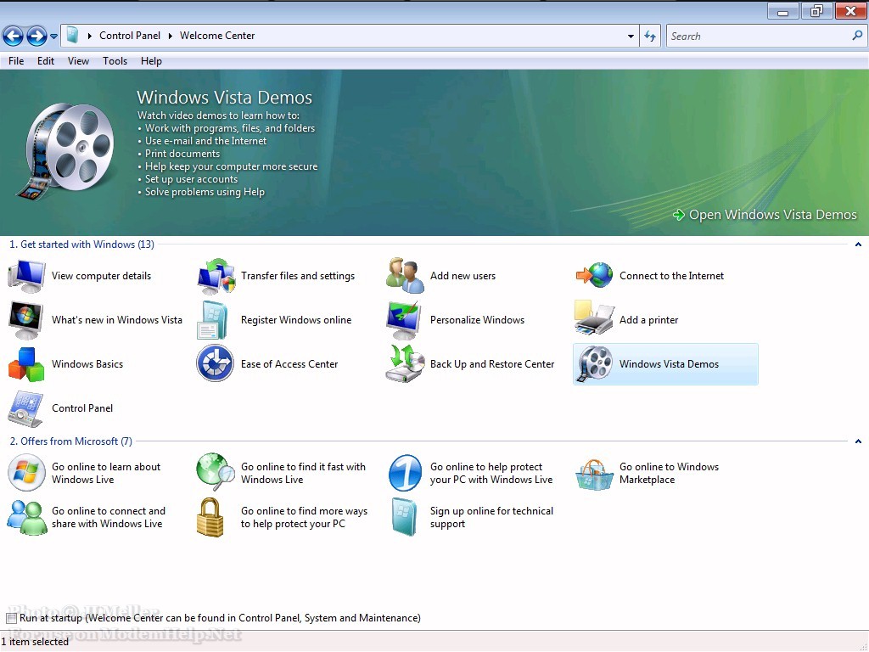Click the search magnifier icon

857,36
